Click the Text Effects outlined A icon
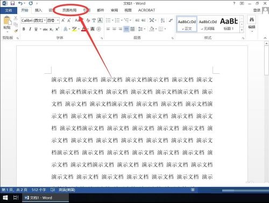269x203 pixels. coord(66,29)
